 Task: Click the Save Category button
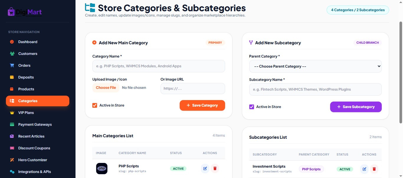(202, 105)
